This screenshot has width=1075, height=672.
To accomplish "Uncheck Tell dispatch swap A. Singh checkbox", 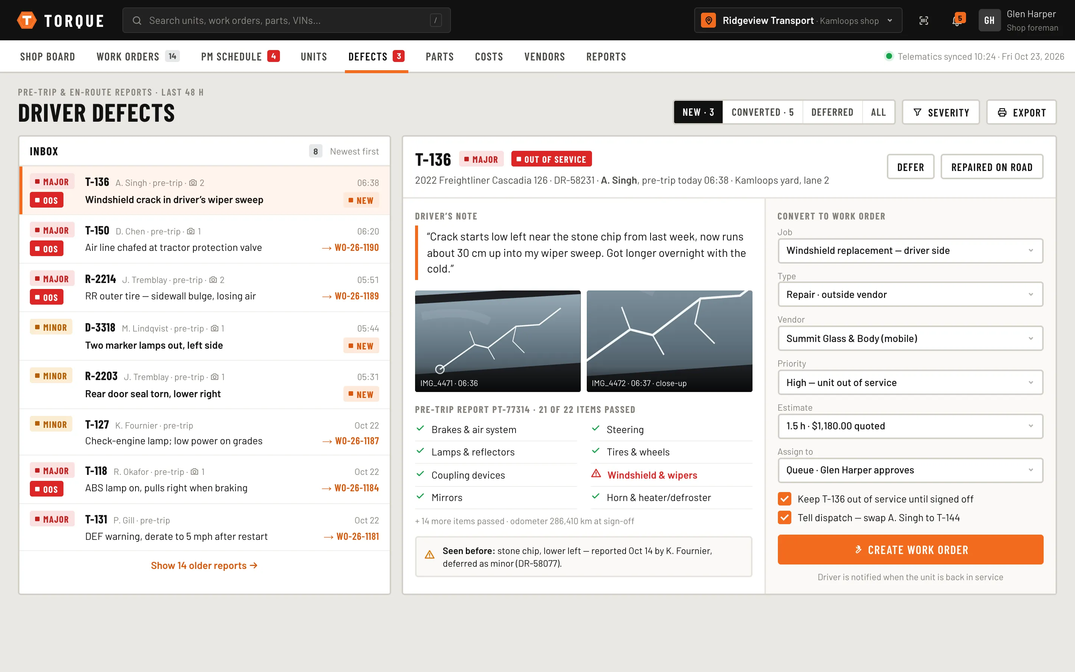I will coord(785,517).
